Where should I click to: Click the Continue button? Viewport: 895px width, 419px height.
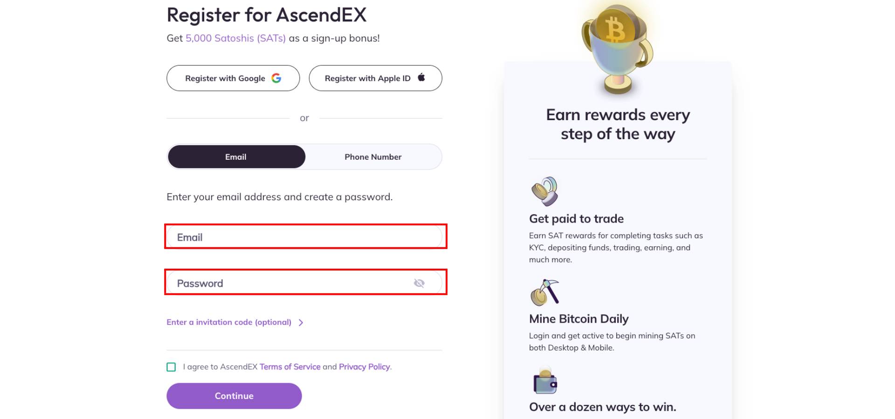234,396
